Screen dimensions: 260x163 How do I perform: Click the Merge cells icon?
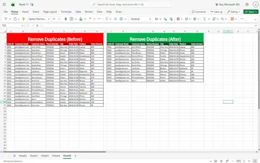tap(121, 19)
